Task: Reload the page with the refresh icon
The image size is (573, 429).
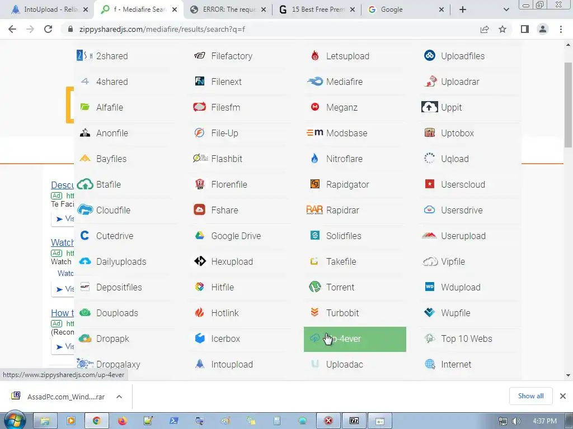Action: pos(48,29)
